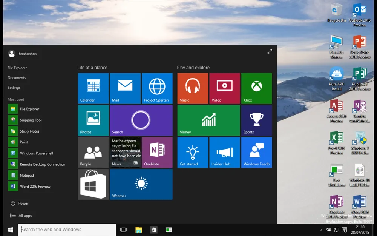Image resolution: width=377 pixels, height=236 pixels.
Task: Launch the Get started app
Action: pos(192,152)
